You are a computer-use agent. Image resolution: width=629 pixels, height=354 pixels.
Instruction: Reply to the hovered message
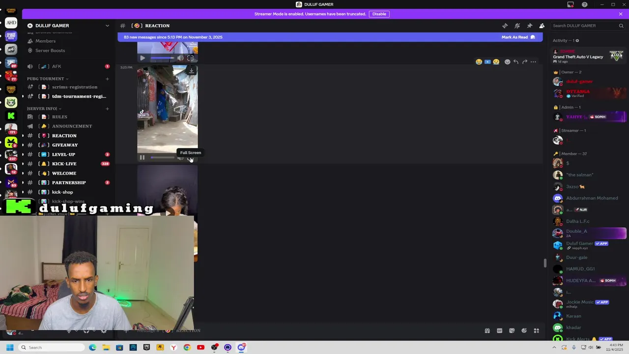point(516,62)
